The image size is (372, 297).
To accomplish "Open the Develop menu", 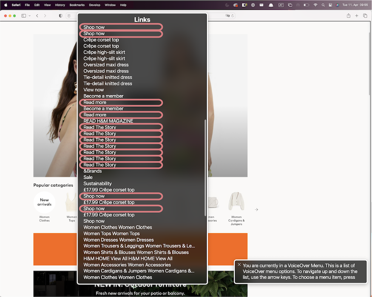I will point(95,5).
